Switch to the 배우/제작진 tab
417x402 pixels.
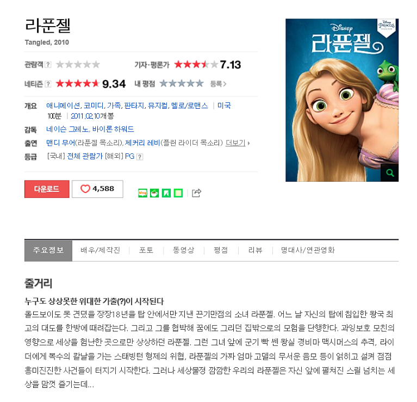tap(100, 250)
